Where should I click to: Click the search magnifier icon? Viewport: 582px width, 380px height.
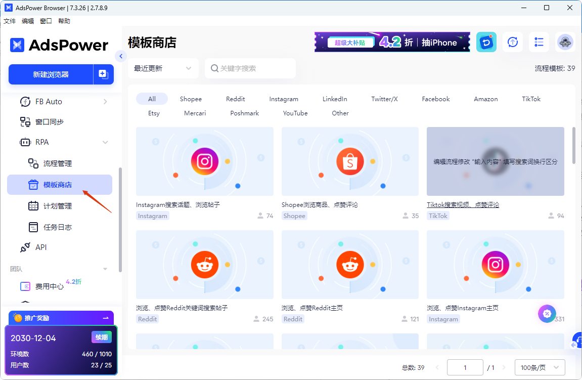tap(214, 68)
